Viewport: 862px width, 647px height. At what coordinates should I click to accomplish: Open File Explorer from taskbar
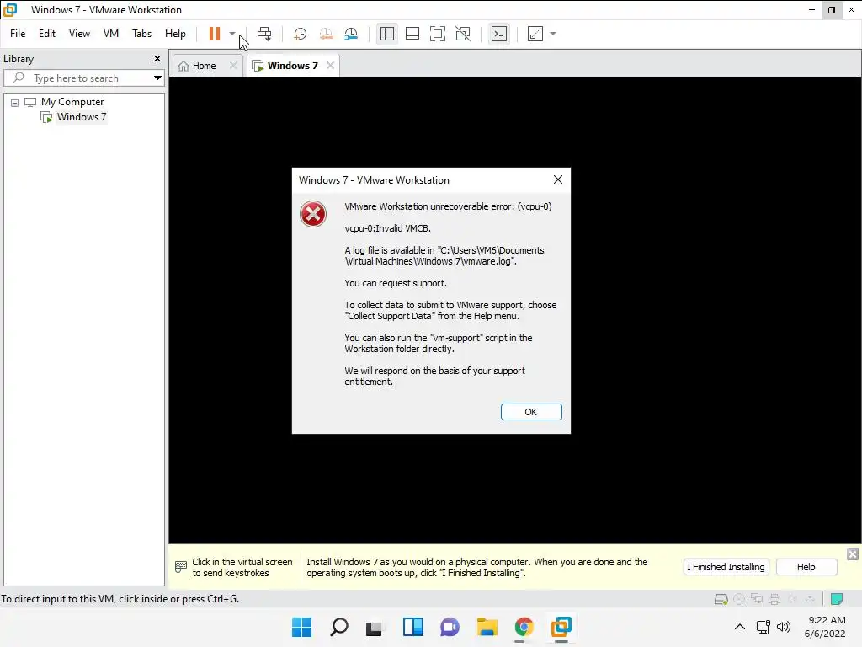point(487,627)
